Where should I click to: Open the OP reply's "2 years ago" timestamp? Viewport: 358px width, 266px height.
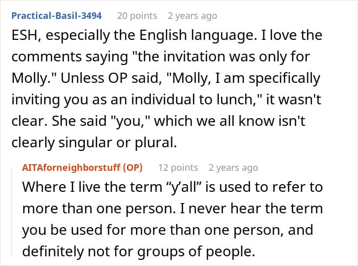[x=233, y=167]
